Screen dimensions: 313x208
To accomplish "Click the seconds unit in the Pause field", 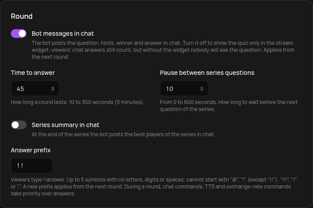I will pyautogui.click(x=202, y=89).
